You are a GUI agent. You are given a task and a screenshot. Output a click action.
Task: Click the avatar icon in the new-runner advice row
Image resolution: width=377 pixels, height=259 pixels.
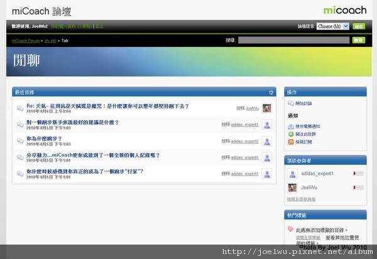(267, 125)
